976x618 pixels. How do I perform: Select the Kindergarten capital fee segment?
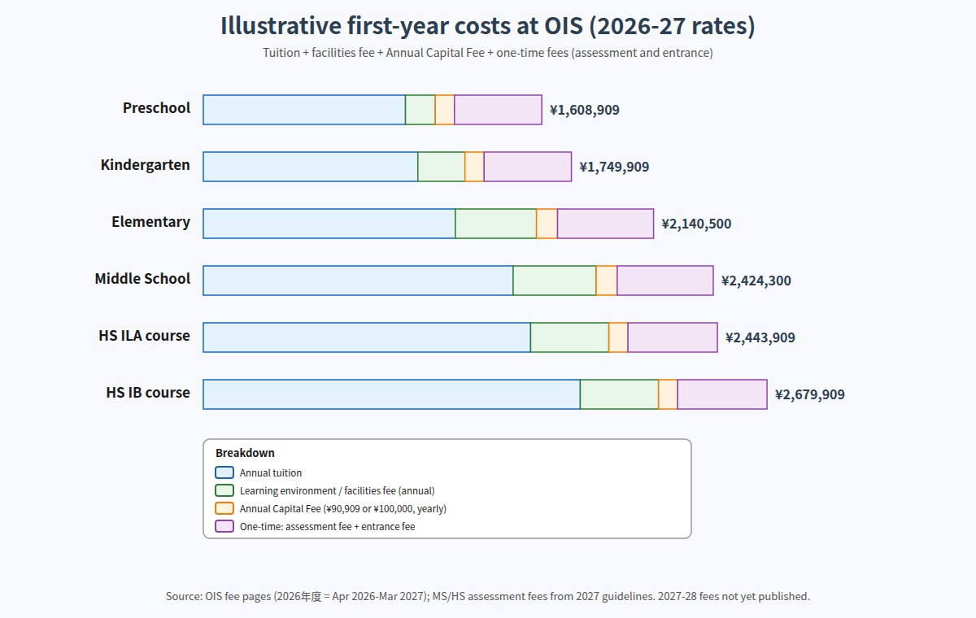click(474, 167)
